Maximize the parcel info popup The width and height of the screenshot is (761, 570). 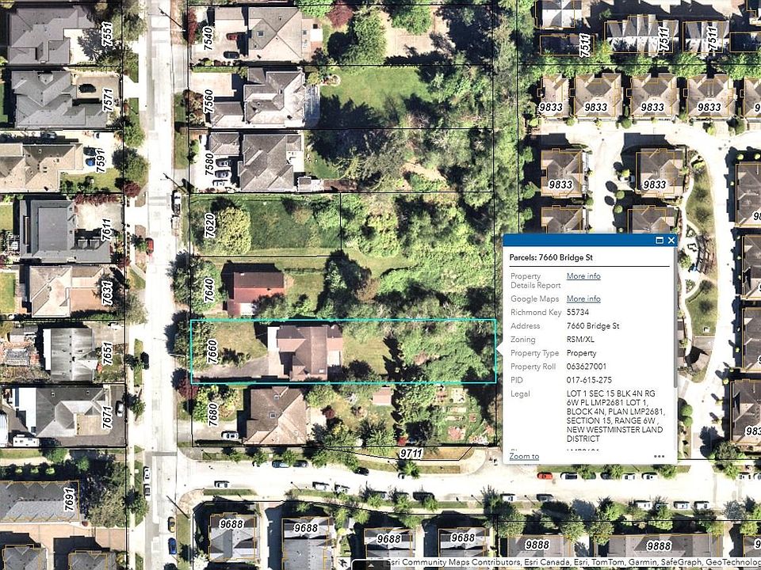click(660, 240)
